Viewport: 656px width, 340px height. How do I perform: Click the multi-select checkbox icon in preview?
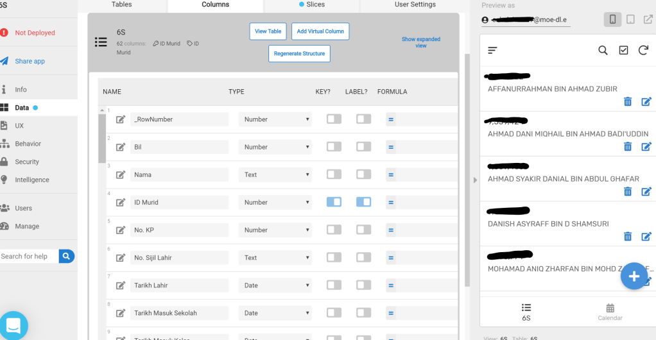tap(623, 50)
